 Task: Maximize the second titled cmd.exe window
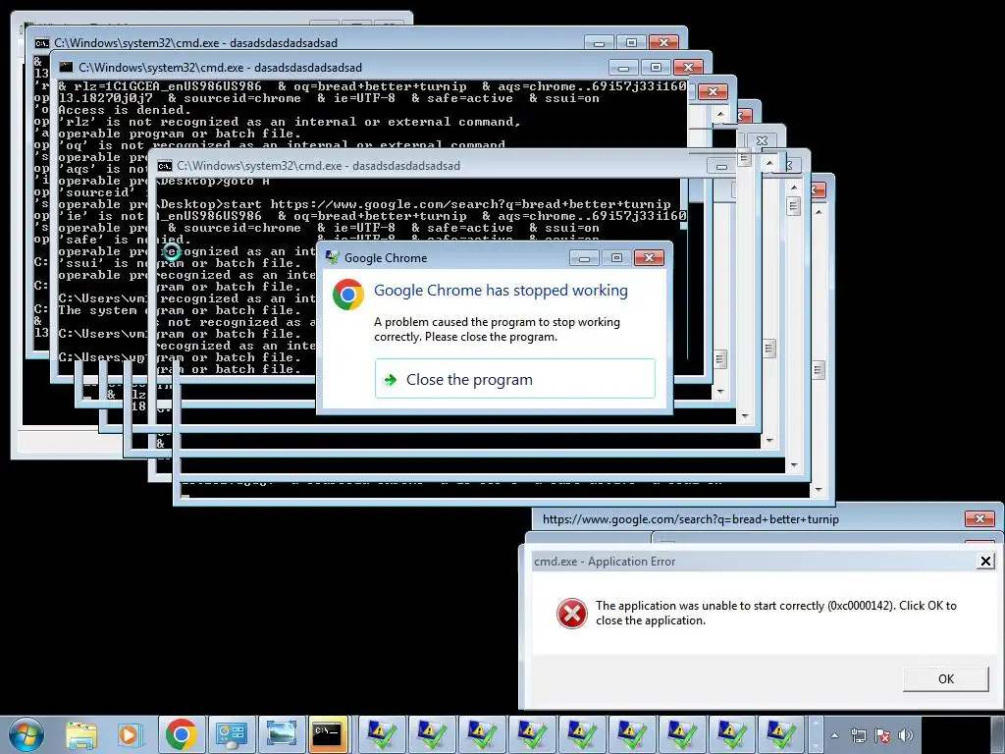[656, 68]
